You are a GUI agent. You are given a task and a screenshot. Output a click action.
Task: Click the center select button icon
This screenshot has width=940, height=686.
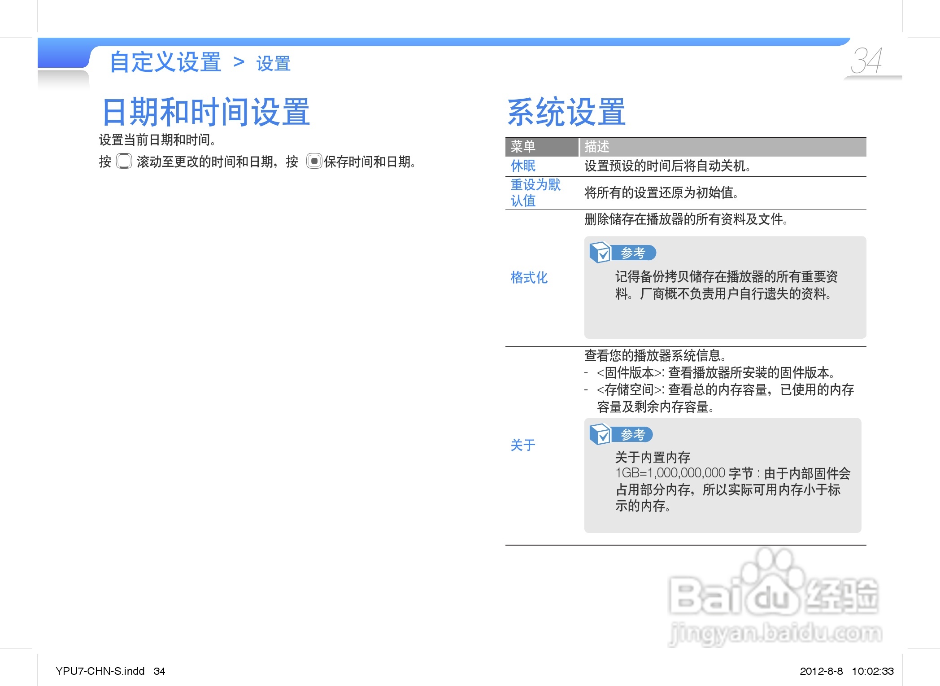314,161
